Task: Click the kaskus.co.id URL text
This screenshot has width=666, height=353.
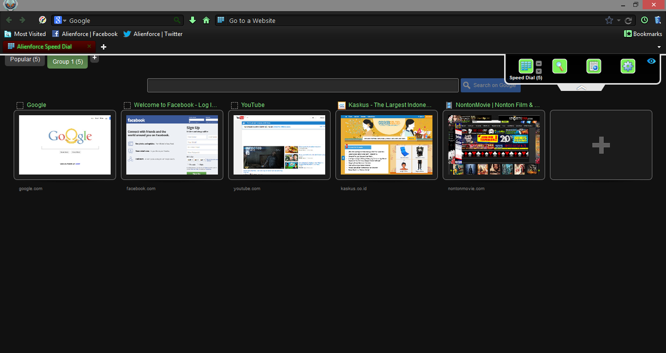Action: click(354, 189)
